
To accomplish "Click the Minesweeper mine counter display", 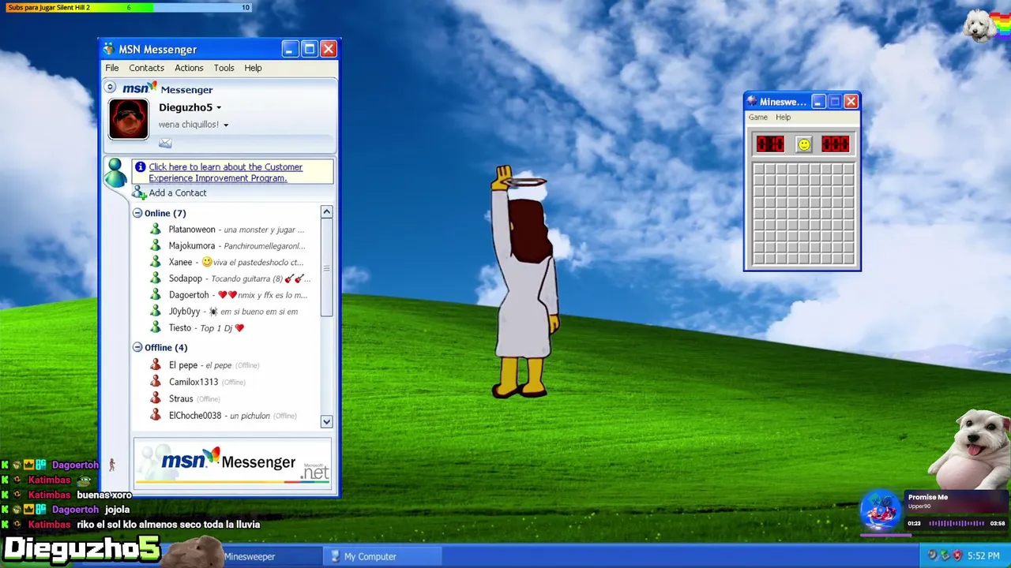I will (770, 144).
